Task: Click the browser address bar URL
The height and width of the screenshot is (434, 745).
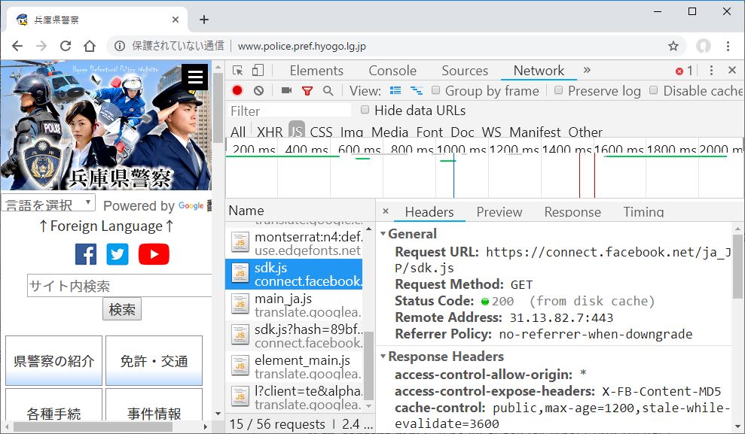Action: 302,46
